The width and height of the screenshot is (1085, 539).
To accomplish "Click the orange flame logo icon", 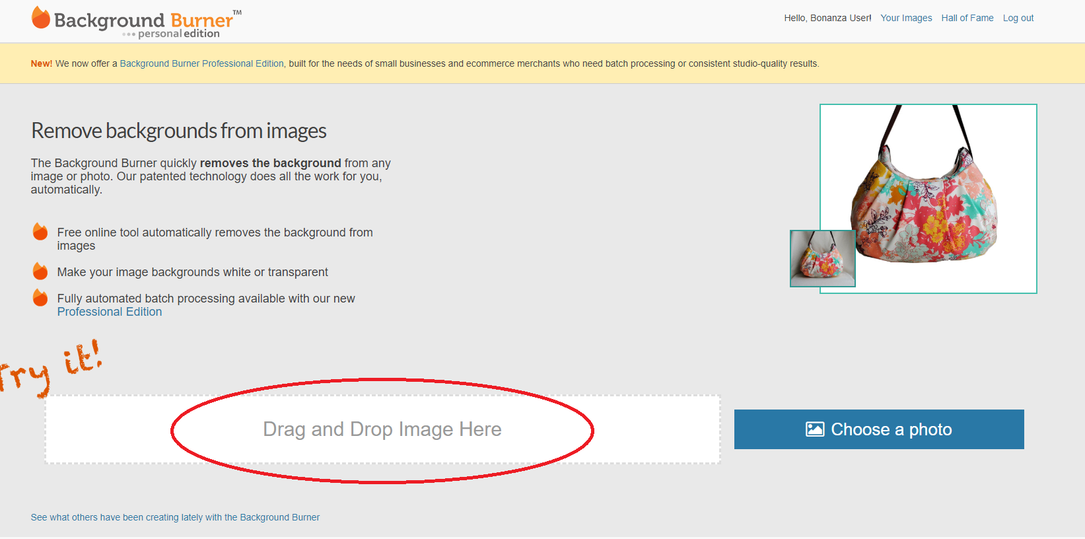I will click(x=41, y=18).
